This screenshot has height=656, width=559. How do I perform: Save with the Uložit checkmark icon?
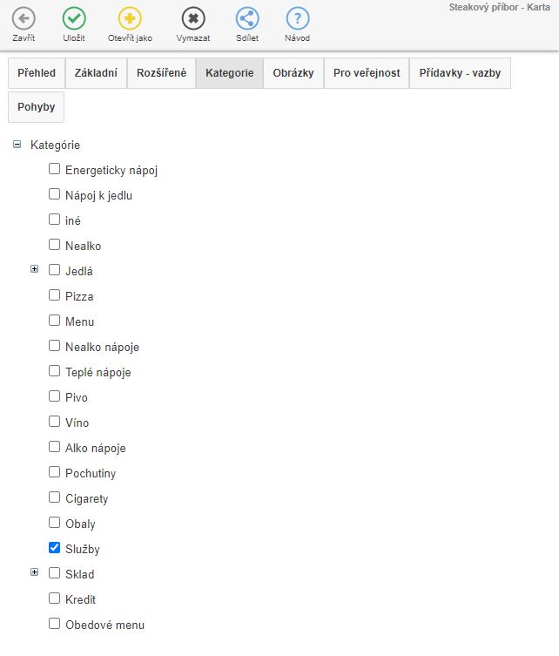[x=74, y=18]
